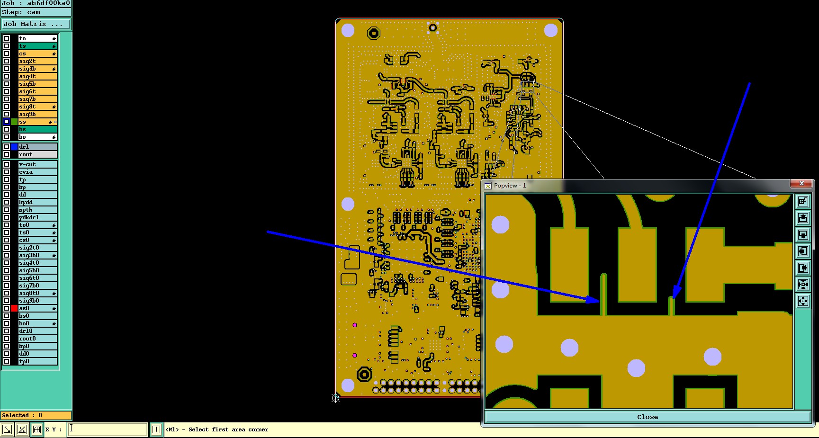The width and height of the screenshot is (819, 438).
Task: Click the diagonal arrow coordinate mode icon
Action: (7, 429)
